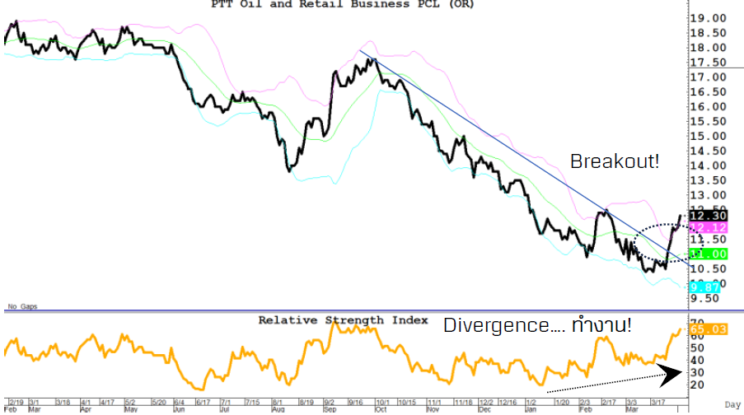
Task: Click the Relative Strength Index panel title
Action: [x=343, y=320]
